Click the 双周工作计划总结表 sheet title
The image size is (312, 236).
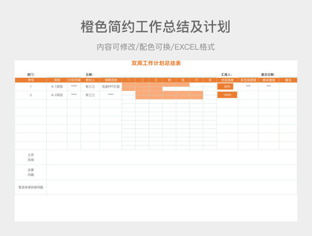click(x=156, y=64)
